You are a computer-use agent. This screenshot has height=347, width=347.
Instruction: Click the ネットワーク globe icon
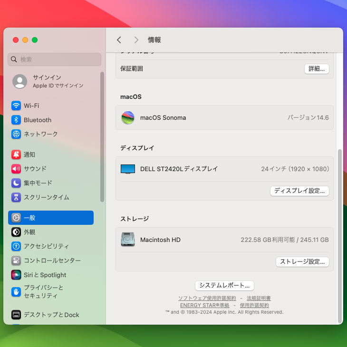click(16, 134)
